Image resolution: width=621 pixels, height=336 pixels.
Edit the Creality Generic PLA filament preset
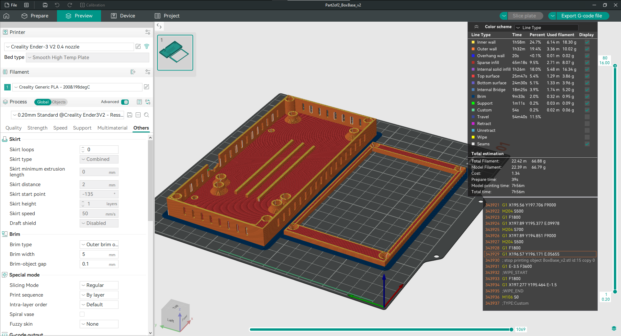click(x=146, y=87)
